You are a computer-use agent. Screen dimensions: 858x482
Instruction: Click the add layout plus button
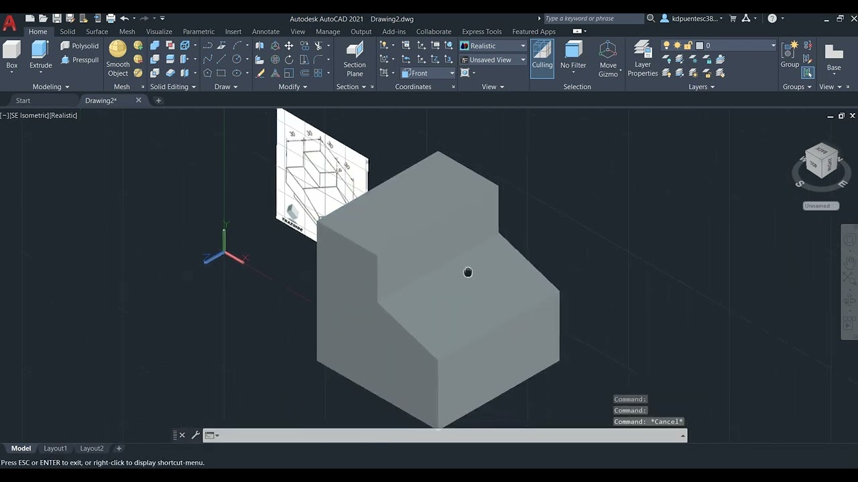[x=119, y=449]
